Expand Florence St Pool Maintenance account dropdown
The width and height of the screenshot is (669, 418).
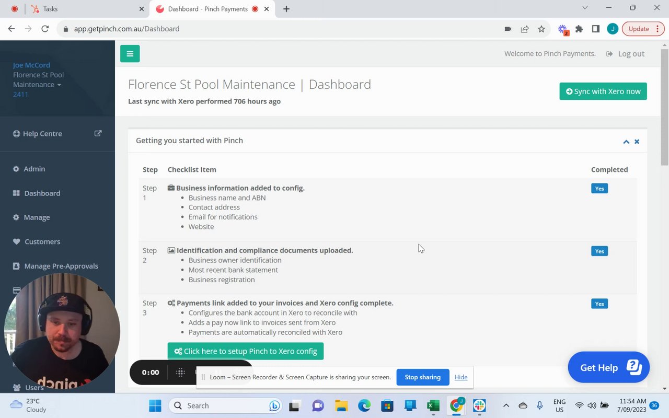[x=38, y=79]
